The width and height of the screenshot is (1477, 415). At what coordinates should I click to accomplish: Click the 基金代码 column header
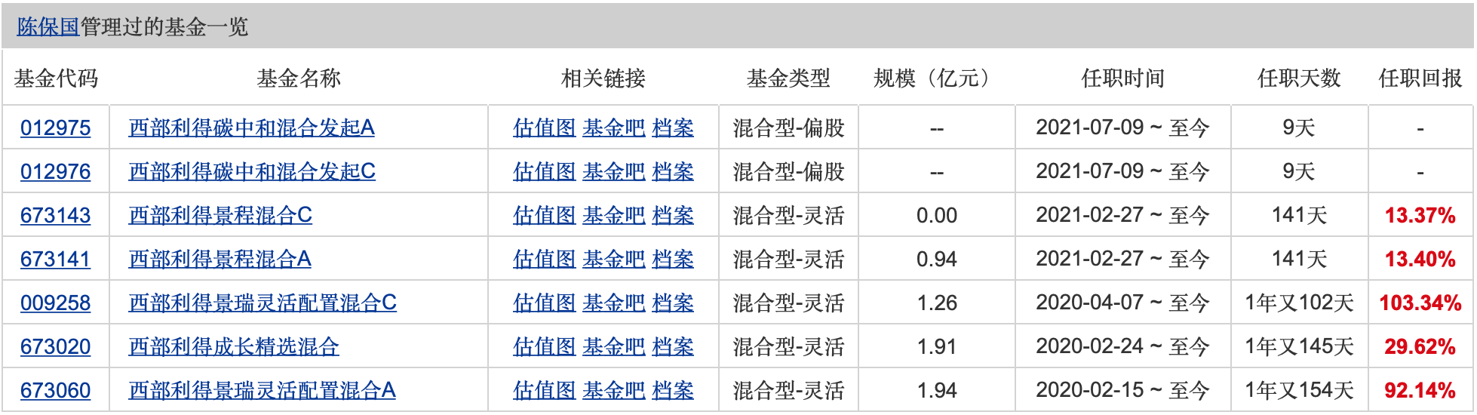point(56,78)
